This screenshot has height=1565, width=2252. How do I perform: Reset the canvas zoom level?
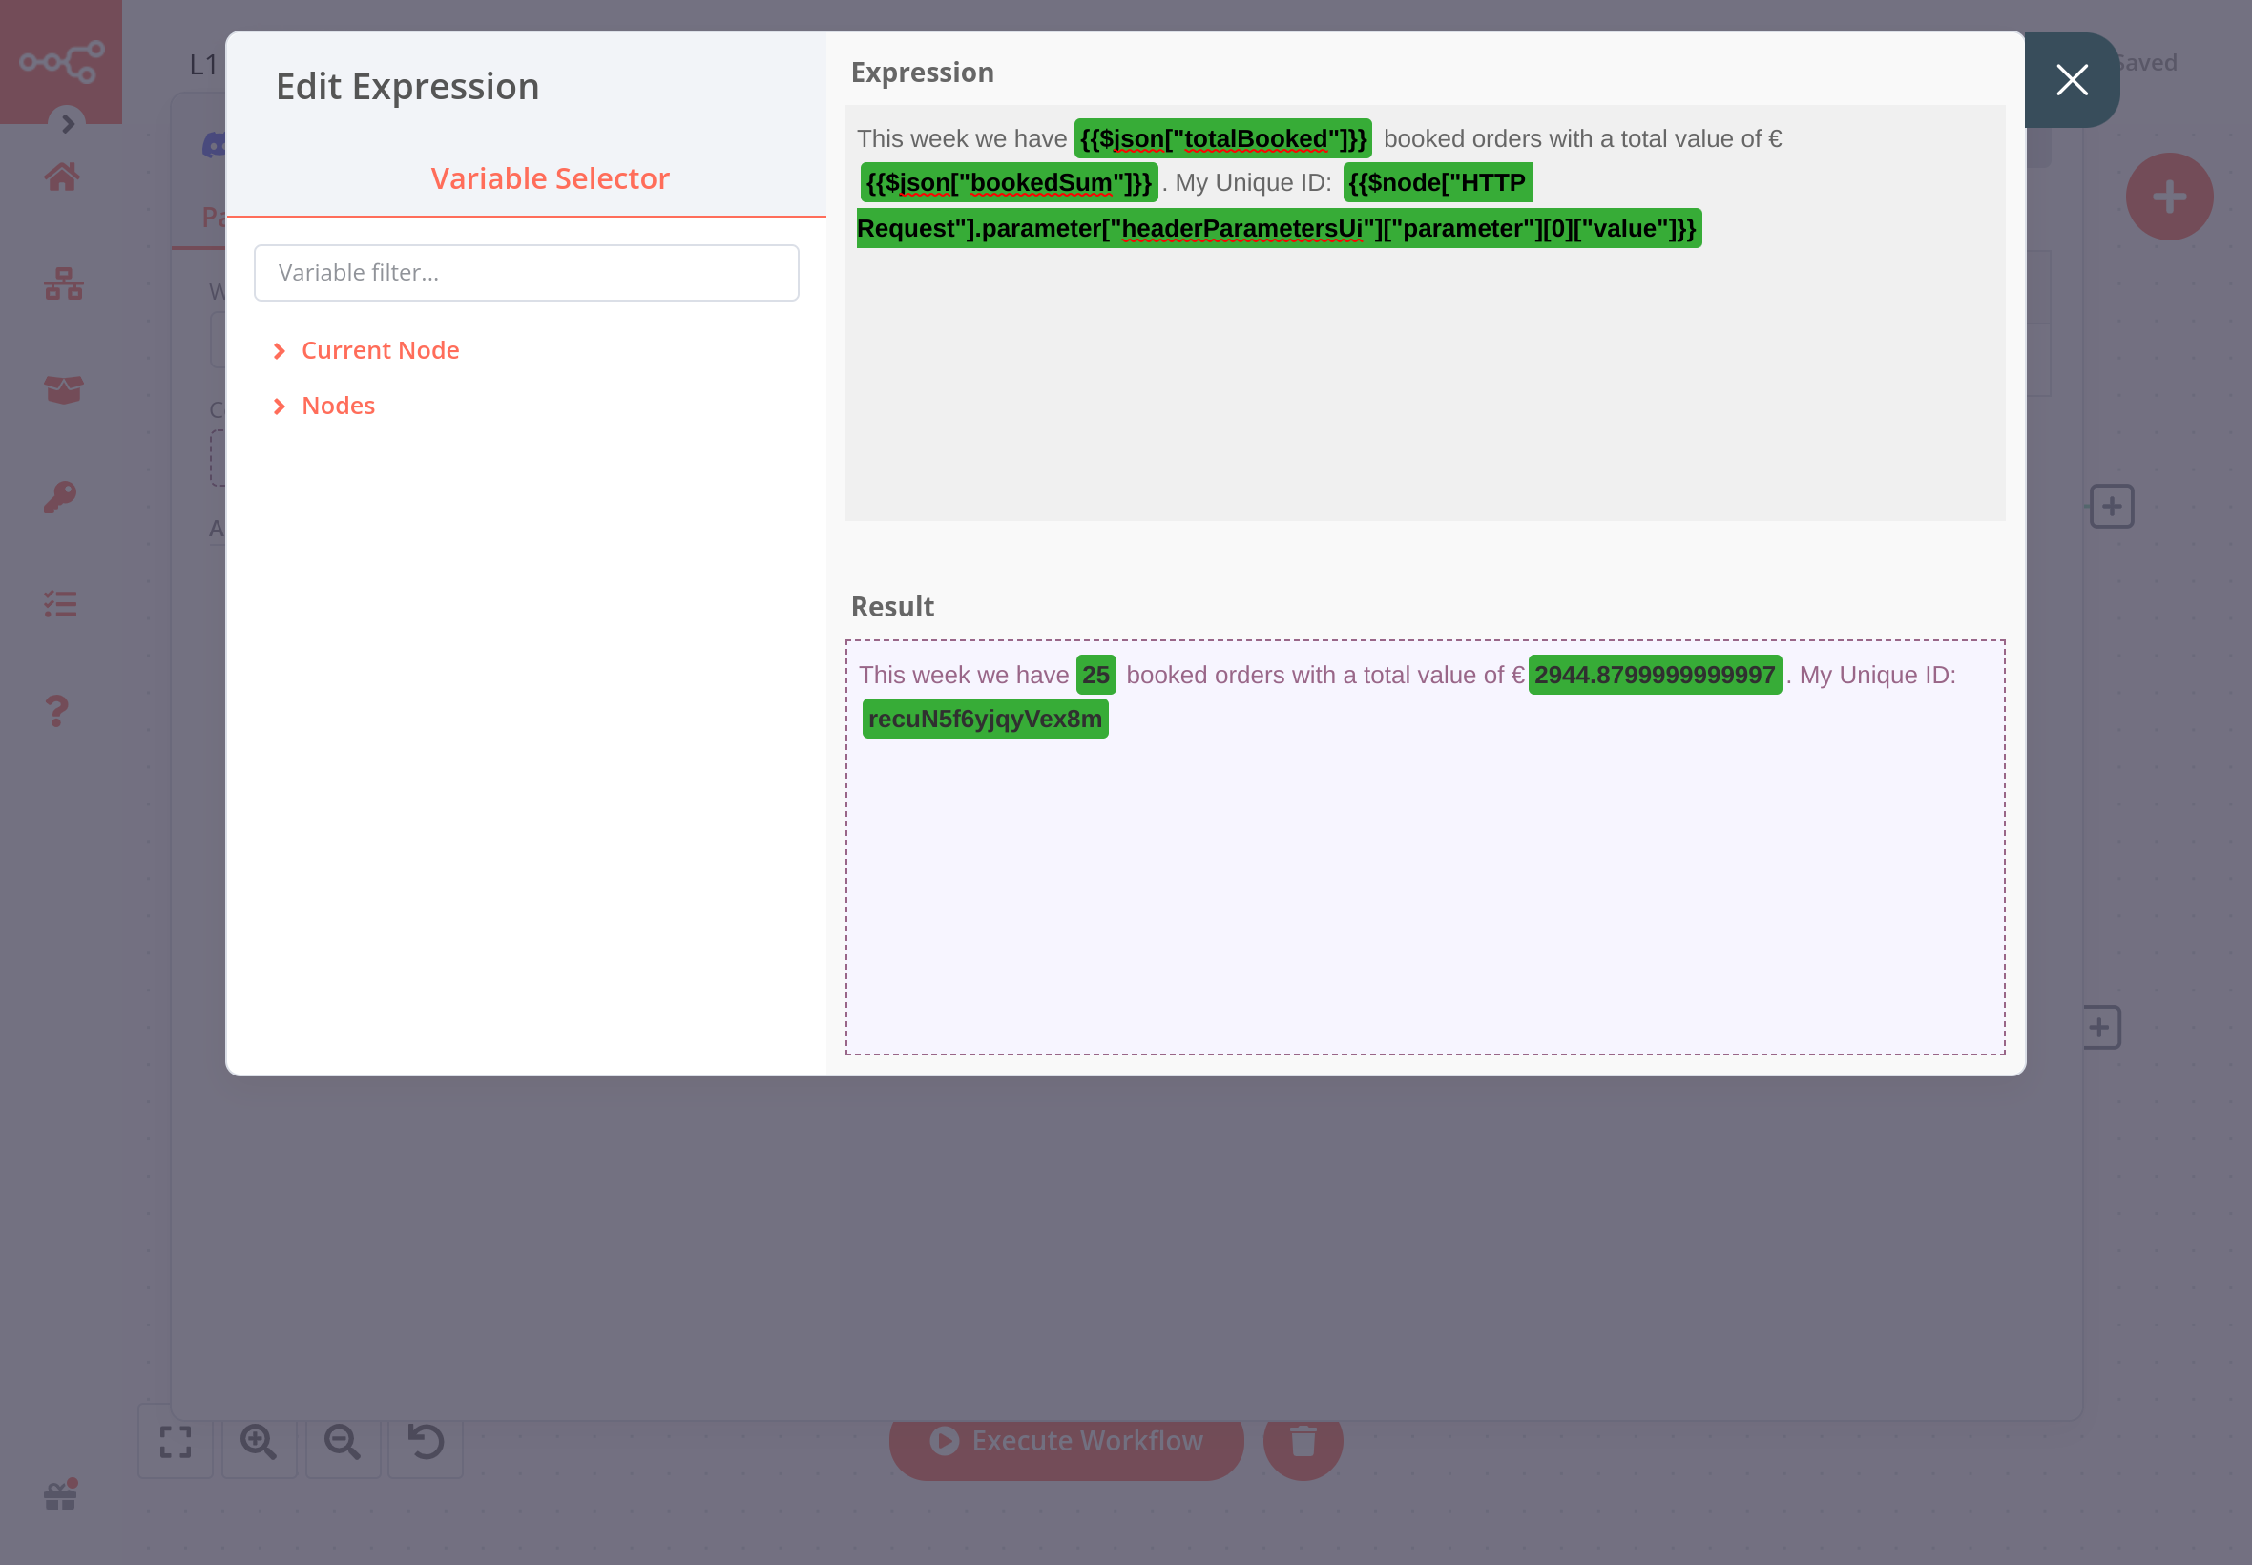(x=425, y=1442)
